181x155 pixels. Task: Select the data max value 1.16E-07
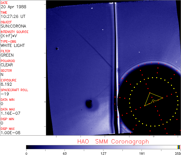pyautogui.click(x=9, y=114)
